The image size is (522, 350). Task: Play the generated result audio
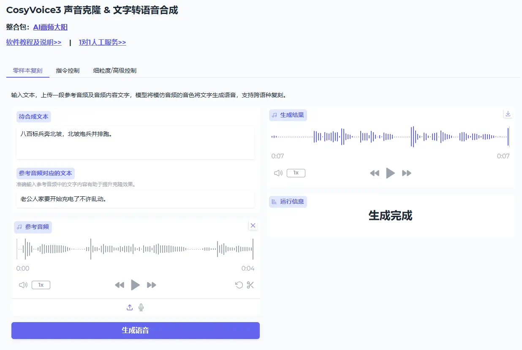pyautogui.click(x=391, y=173)
